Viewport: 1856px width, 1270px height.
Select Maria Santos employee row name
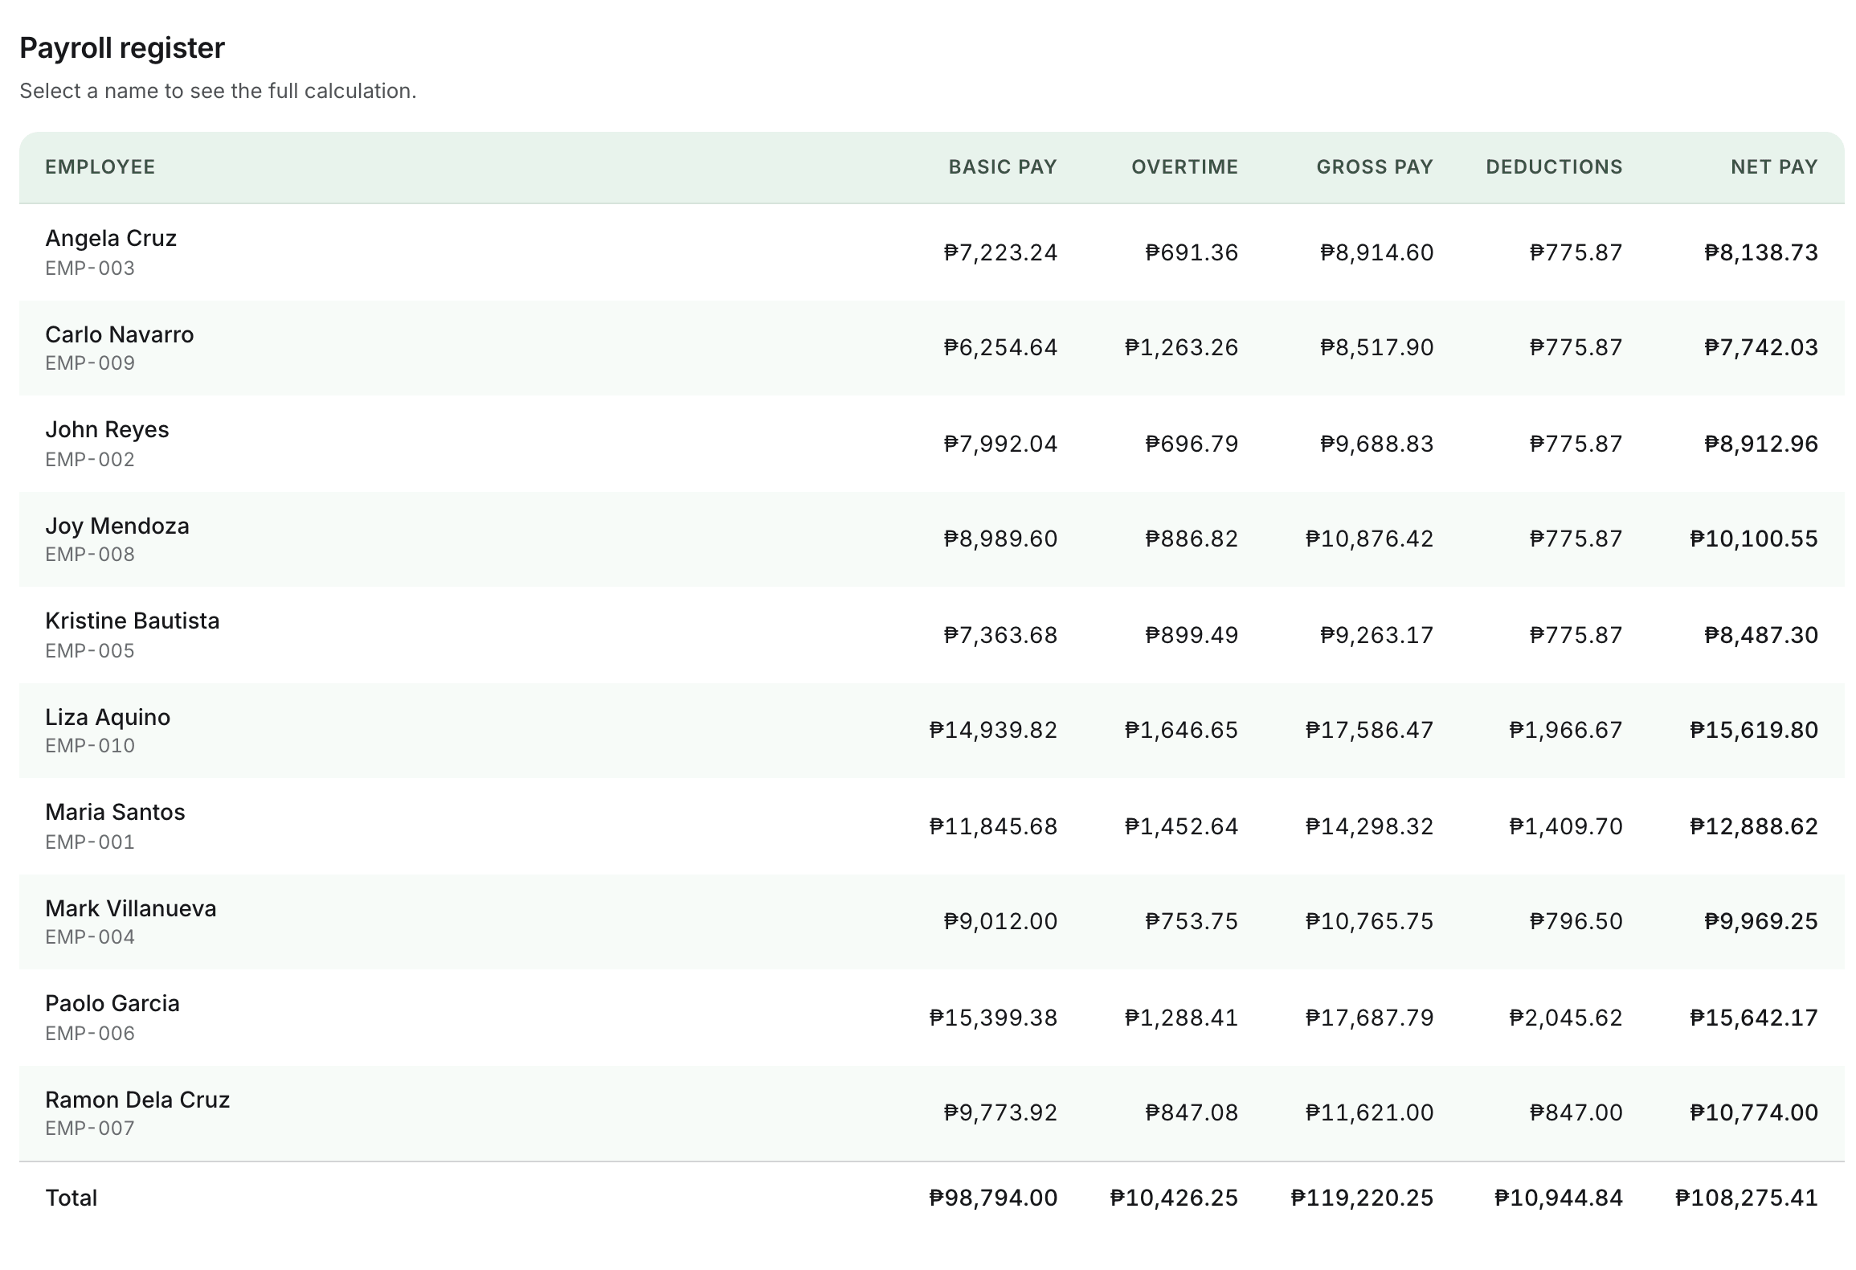(x=115, y=812)
